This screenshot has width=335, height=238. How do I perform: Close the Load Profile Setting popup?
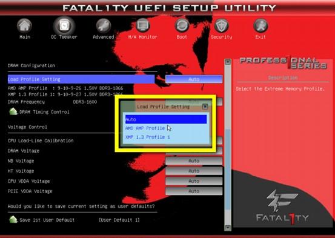point(205,106)
